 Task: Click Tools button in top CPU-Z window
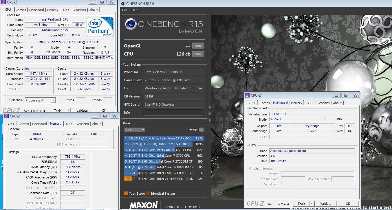(58, 110)
